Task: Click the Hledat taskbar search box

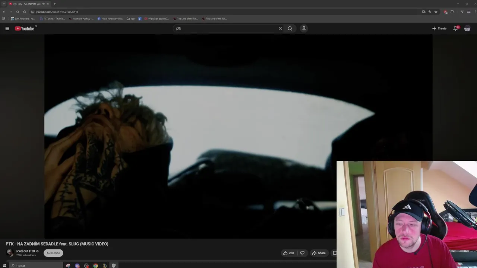Action: 36,265
